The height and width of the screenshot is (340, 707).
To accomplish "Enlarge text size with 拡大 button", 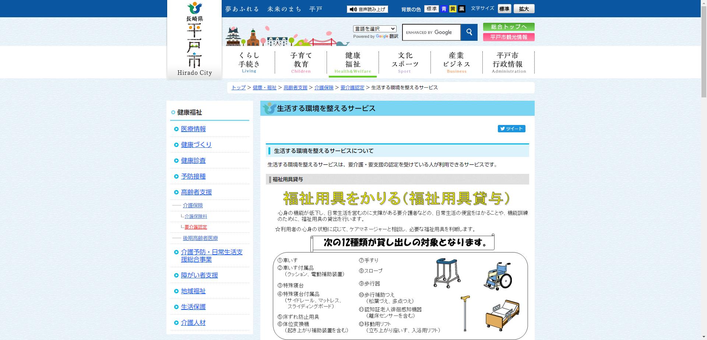I will pos(524,8).
